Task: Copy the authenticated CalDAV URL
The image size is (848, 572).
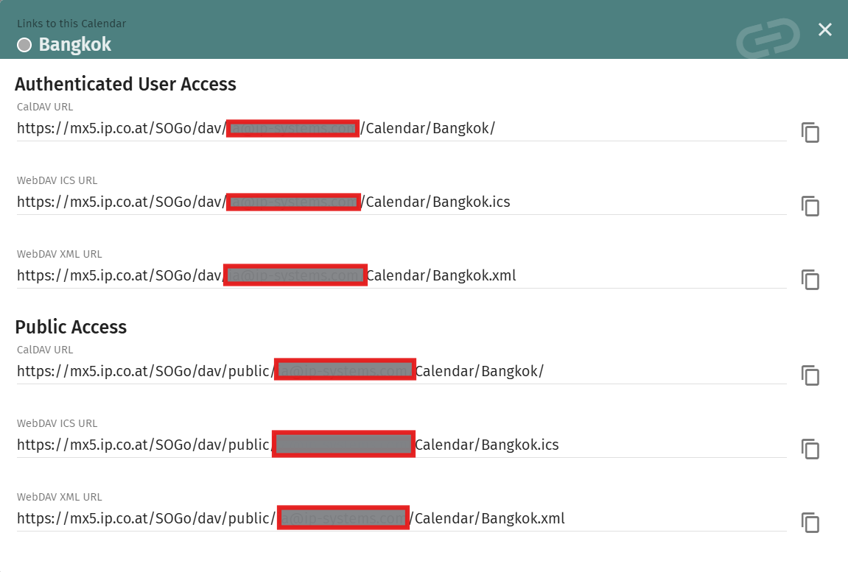Action: pyautogui.click(x=810, y=133)
